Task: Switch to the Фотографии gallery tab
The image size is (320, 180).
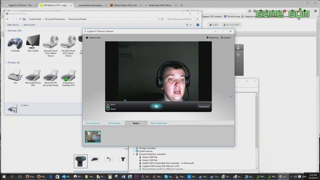Action: click(x=114, y=123)
